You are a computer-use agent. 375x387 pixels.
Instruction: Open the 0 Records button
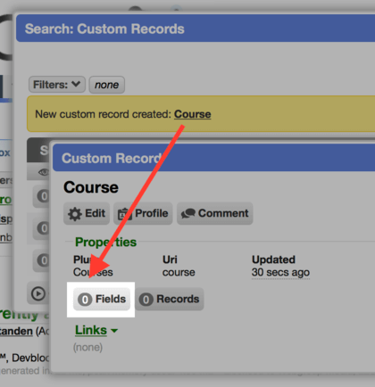pos(170,299)
